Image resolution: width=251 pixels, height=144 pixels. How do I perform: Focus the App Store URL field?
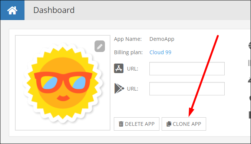[187, 69]
